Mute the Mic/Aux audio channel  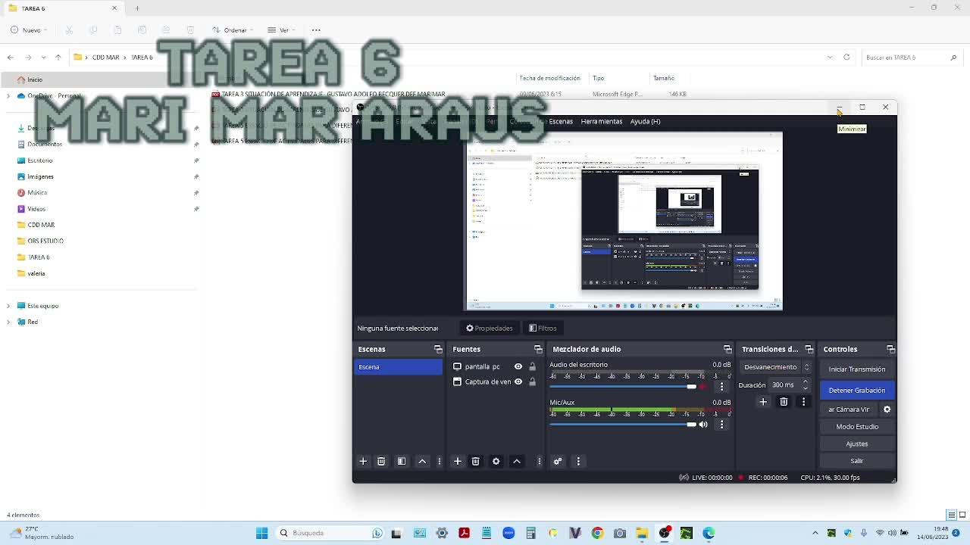703,425
